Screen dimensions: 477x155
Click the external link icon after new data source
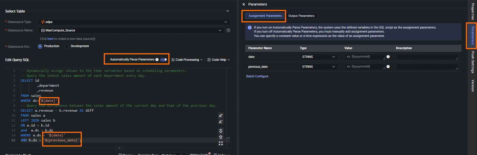coord(94,39)
